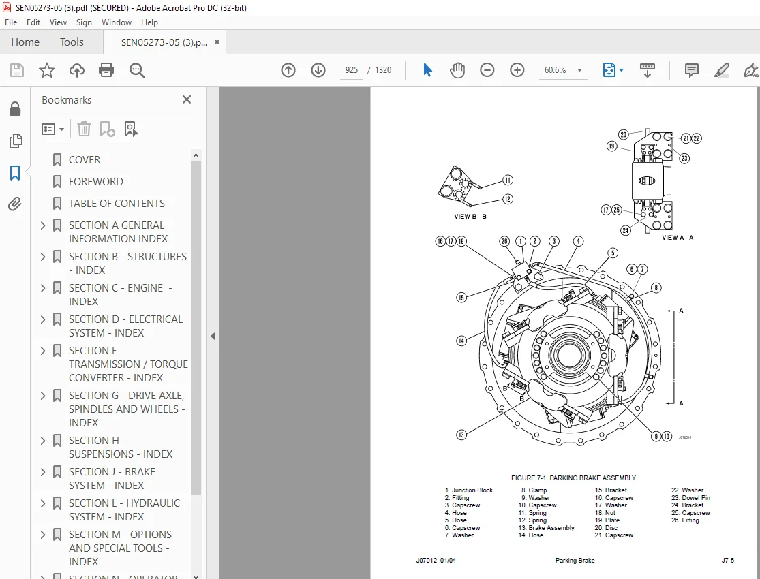Screen dimensions: 760x579
Task: Activate the Selection arrow tool
Action: point(427,70)
